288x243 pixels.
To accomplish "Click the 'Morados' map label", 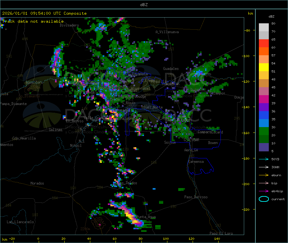I will coord(37,183).
